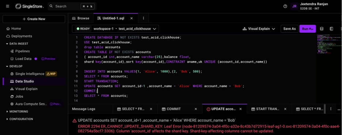This screenshot has height=135, width=342.
Task: Select the UPDATE acco... result tab
Action: [x=221, y=109]
